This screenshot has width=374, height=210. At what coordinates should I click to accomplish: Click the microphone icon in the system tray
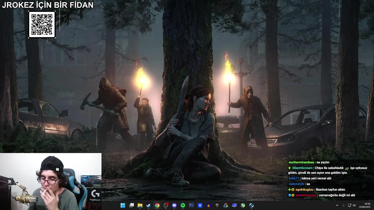pos(343,205)
